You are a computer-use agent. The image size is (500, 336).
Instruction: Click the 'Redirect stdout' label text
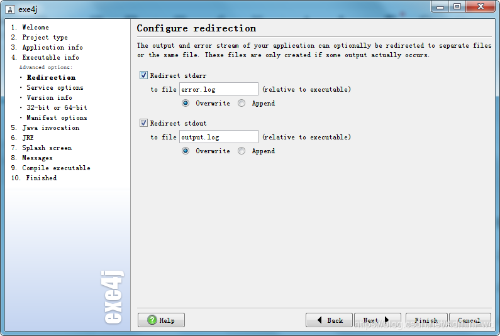pos(178,123)
